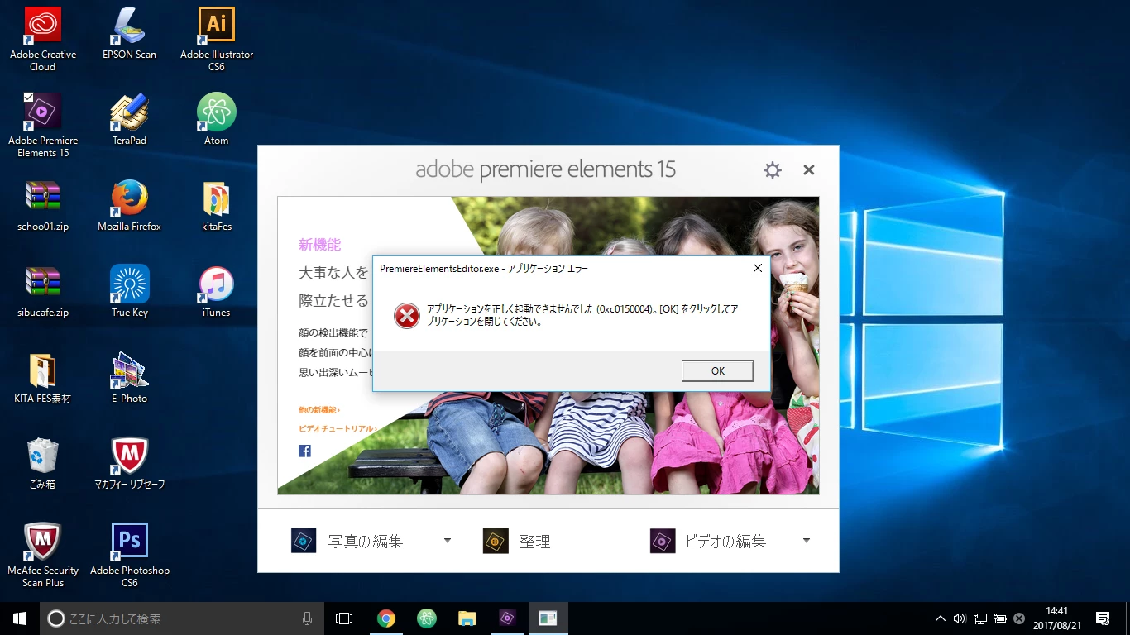Click the ここに入力して検索 search box

tap(182, 618)
